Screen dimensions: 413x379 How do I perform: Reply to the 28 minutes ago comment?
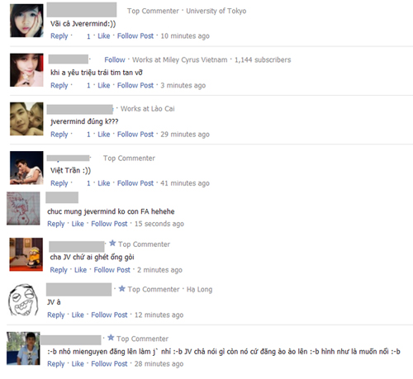coord(56,364)
